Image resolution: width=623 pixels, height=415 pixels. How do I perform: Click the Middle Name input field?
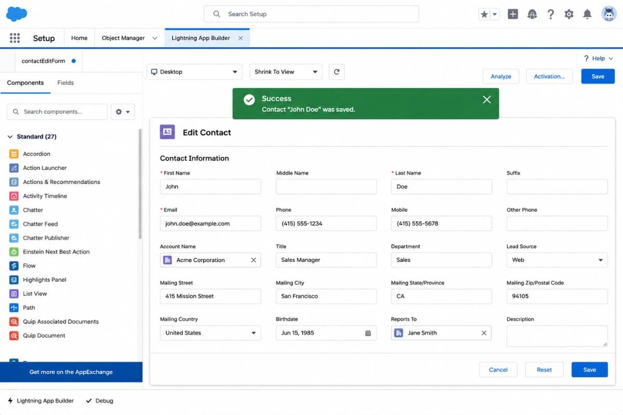[x=326, y=187]
